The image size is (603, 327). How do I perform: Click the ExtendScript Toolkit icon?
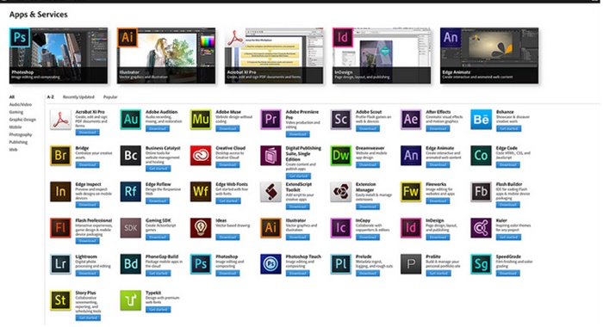[270, 192]
